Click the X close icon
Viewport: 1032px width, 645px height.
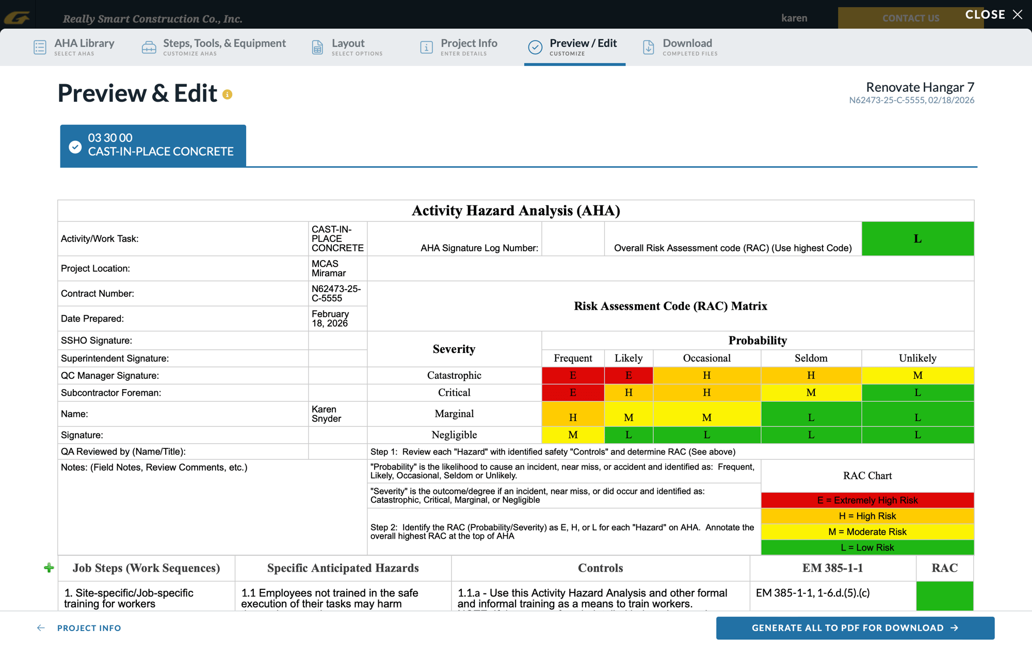click(1018, 14)
